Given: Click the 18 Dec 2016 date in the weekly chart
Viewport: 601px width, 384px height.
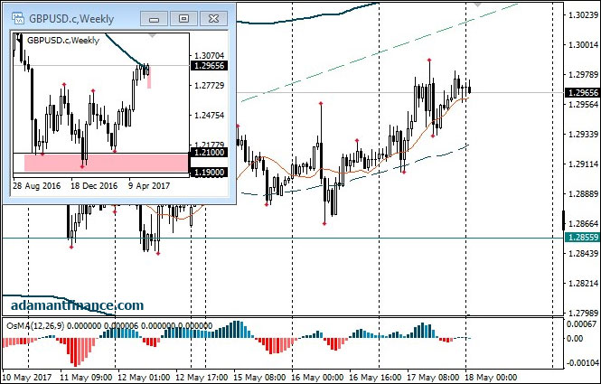Looking at the screenshot, I should pos(94,186).
